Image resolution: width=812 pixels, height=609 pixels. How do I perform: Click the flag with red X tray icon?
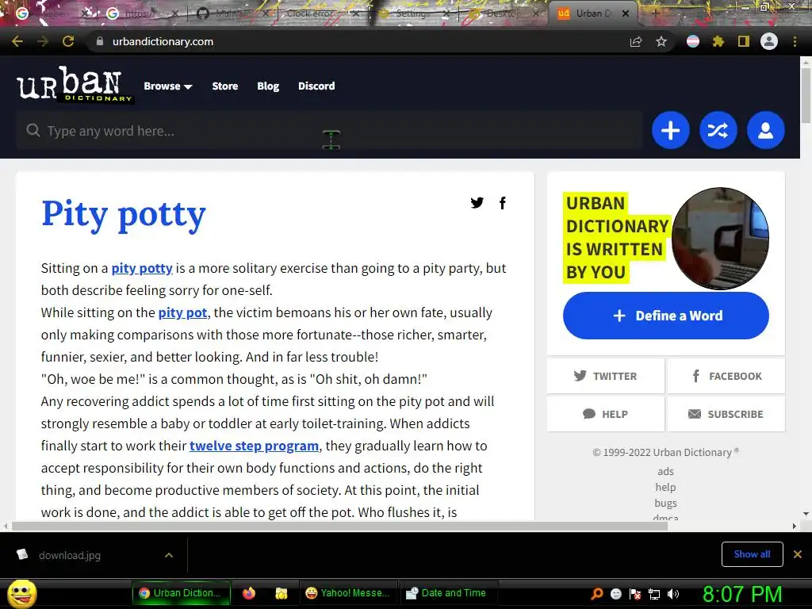click(x=635, y=594)
